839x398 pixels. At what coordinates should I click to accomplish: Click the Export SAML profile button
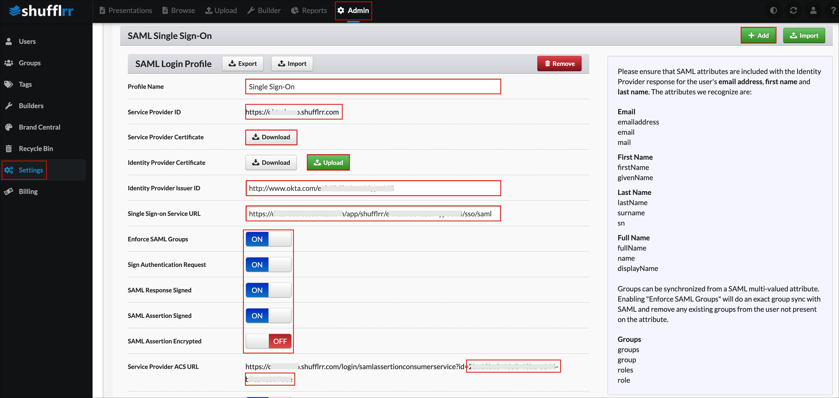pos(242,64)
